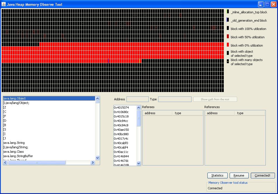Screen dimensions: 278x194
Task: Click the Type input field
Action: point(175,99)
